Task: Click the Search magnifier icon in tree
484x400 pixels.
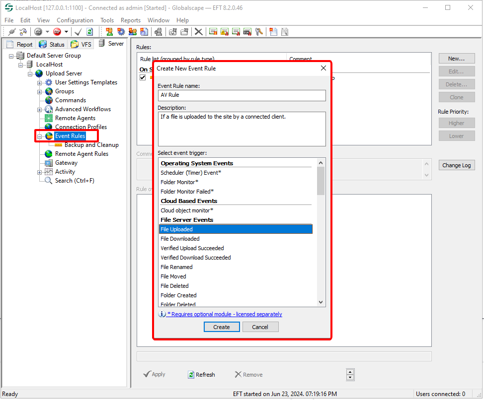Action: (x=49, y=181)
